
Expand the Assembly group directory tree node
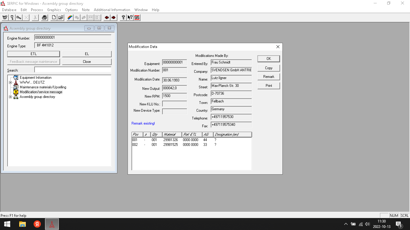coord(11,97)
